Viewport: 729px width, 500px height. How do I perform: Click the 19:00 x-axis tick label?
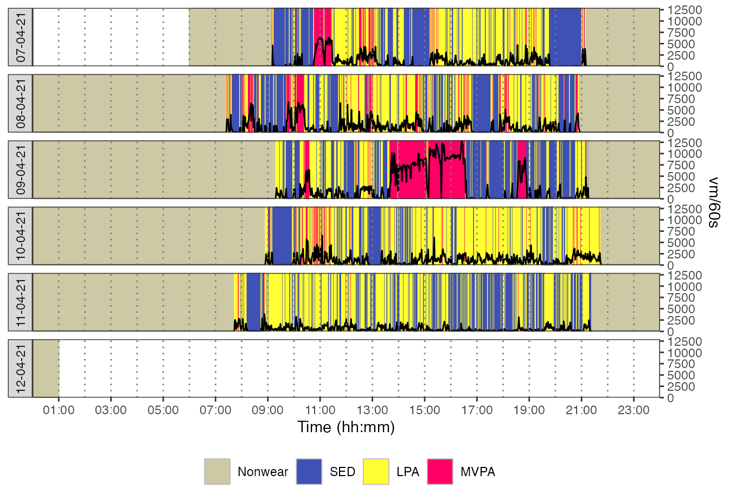pyautogui.click(x=529, y=410)
